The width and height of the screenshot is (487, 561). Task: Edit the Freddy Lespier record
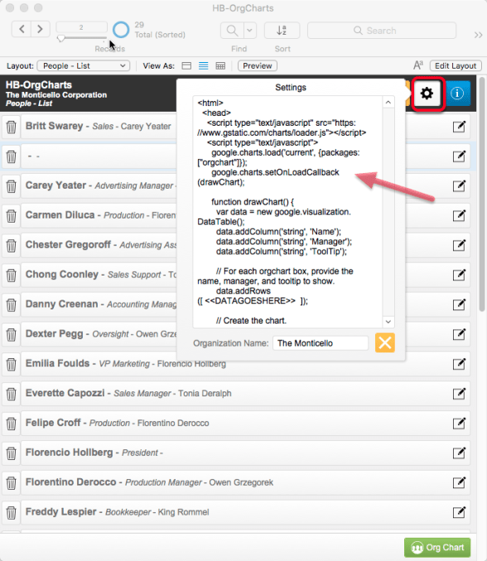(459, 513)
